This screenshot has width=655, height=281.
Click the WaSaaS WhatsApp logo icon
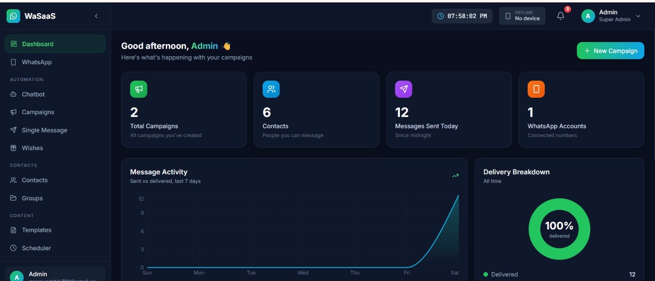pyautogui.click(x=13, y=16)
